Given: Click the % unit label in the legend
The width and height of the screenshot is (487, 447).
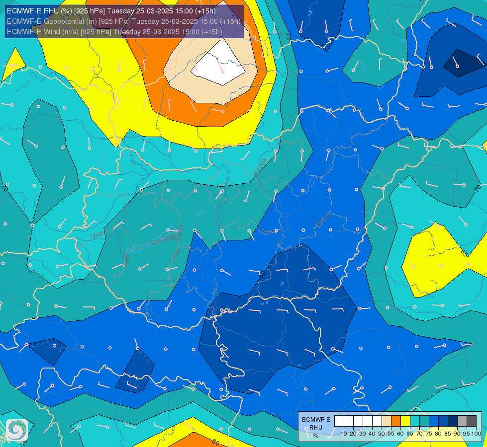Looking at the screenshot, I should [x=316, y=436].
